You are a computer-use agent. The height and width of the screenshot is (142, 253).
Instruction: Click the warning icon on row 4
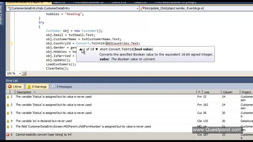[x=8, y=121]
